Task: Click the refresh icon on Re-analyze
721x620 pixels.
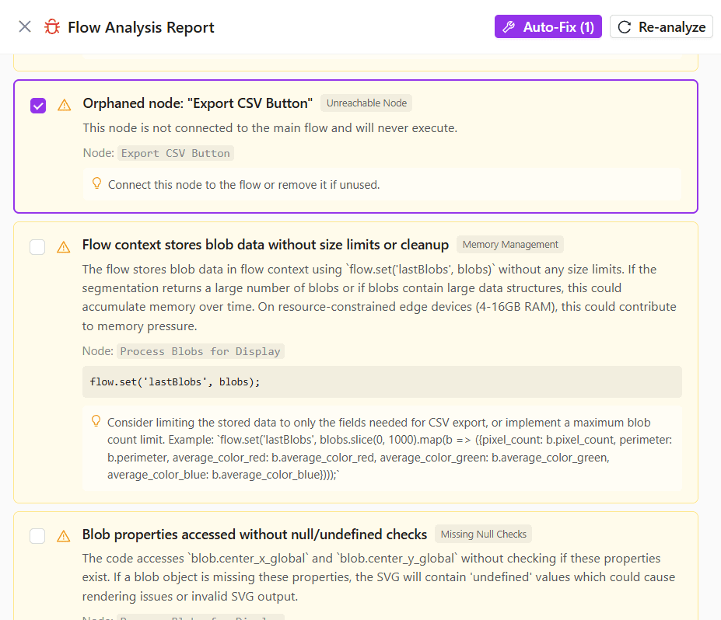Action: pos(625,26)
